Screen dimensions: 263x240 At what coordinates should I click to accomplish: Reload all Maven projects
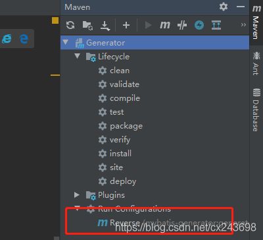pos(70,25)
